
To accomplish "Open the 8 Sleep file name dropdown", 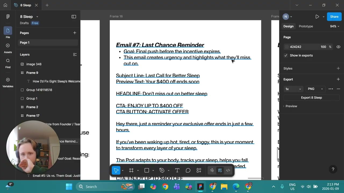I will (29, 17).
